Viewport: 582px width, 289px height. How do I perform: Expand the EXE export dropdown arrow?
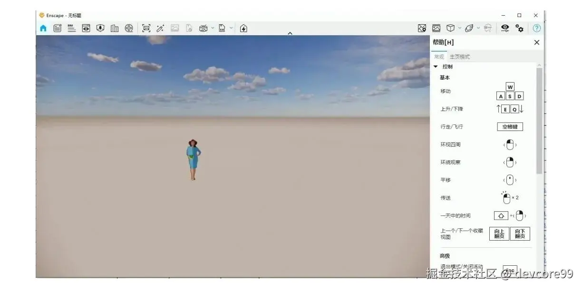coord(232,28)
